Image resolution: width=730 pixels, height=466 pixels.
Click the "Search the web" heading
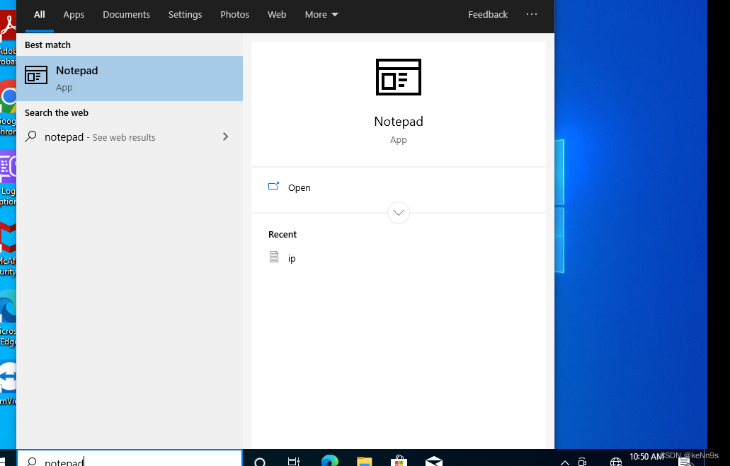pyautogui.click(x=57, y=112)
